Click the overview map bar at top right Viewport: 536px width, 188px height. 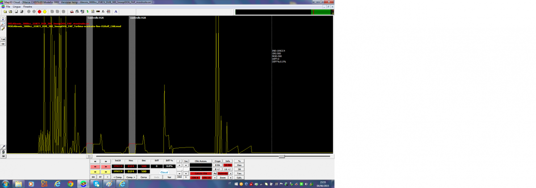click(x=284, y=12)
